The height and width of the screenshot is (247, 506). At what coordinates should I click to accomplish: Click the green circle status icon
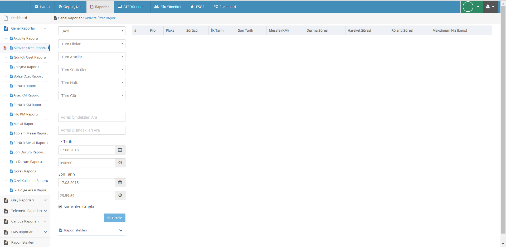tap(468, 7)
